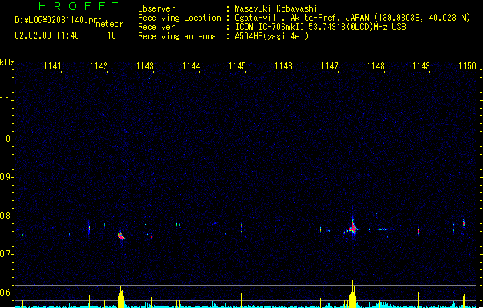Screen dimensions: 484x308
Task: Click the 1.1 frequency axis label
Action: tap(5, 100)
